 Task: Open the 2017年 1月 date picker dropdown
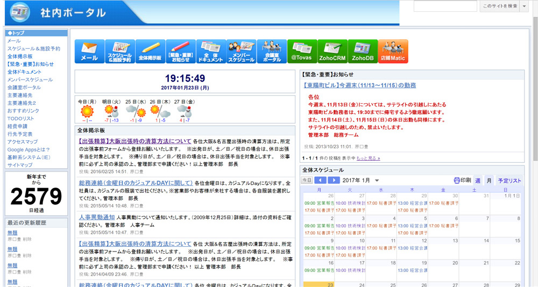tap(377, 181)
